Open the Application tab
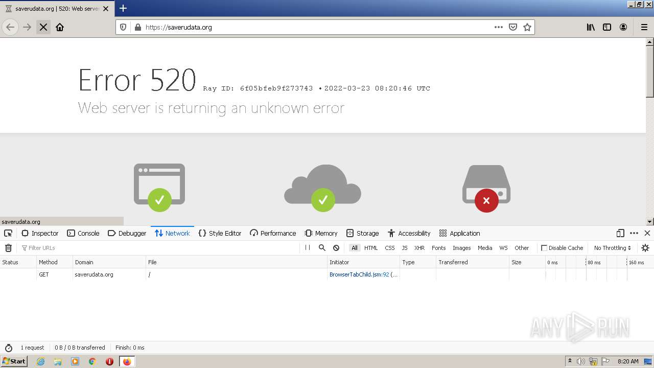This screenshot has width=654, height=368. pos(459,233)
